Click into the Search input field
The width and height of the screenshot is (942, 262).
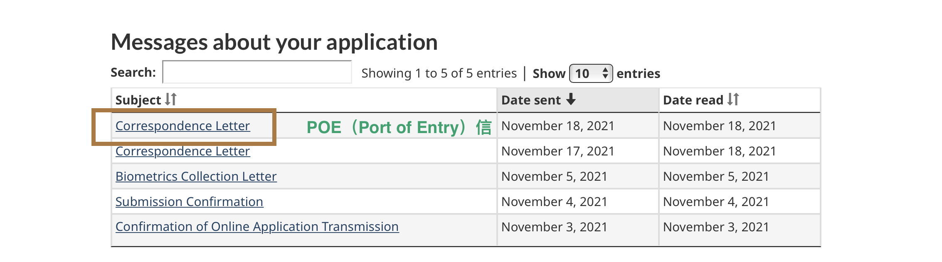[x=257, y=72]
